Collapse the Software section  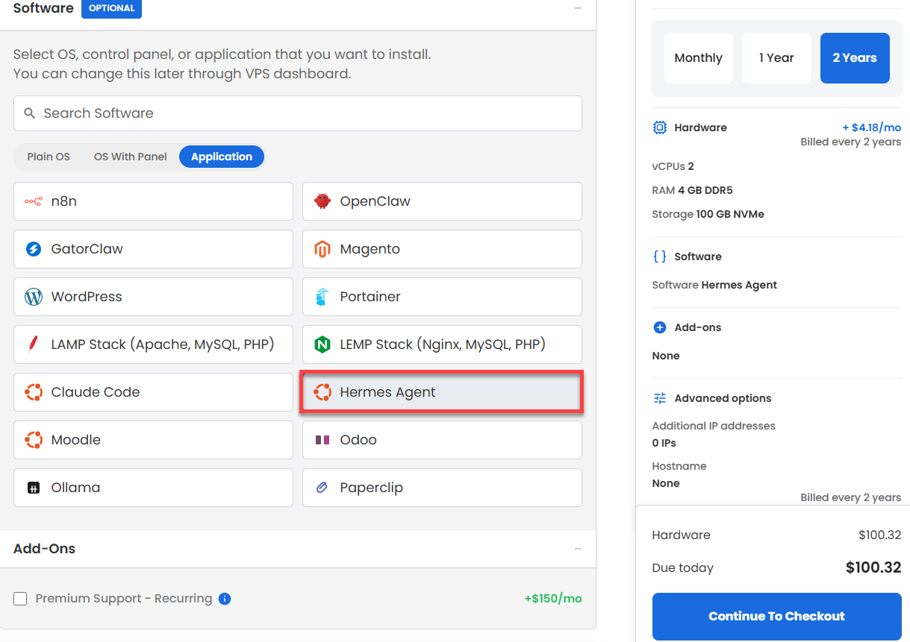point(578,8)
